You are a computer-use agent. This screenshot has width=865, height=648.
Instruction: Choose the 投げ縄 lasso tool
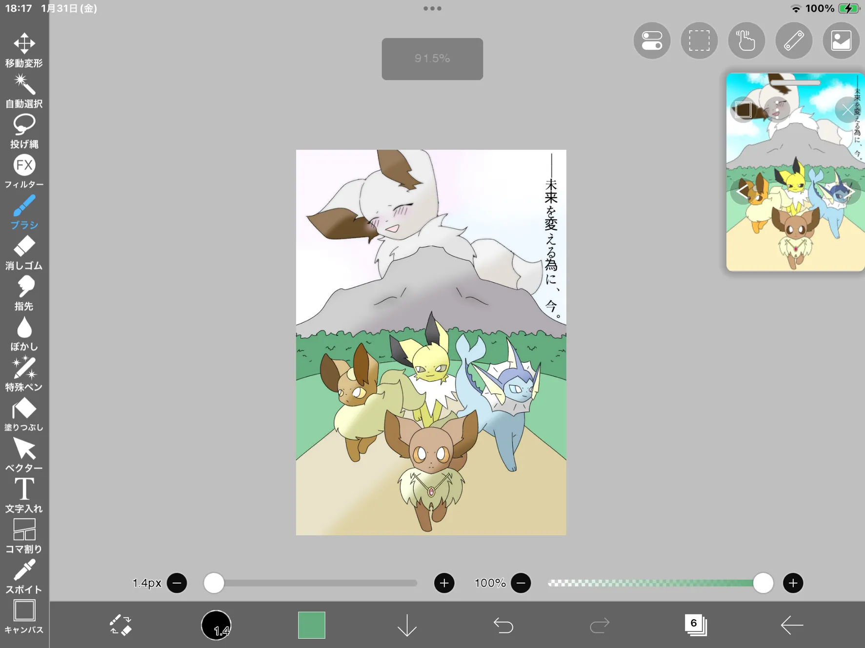tap(24, 132)
